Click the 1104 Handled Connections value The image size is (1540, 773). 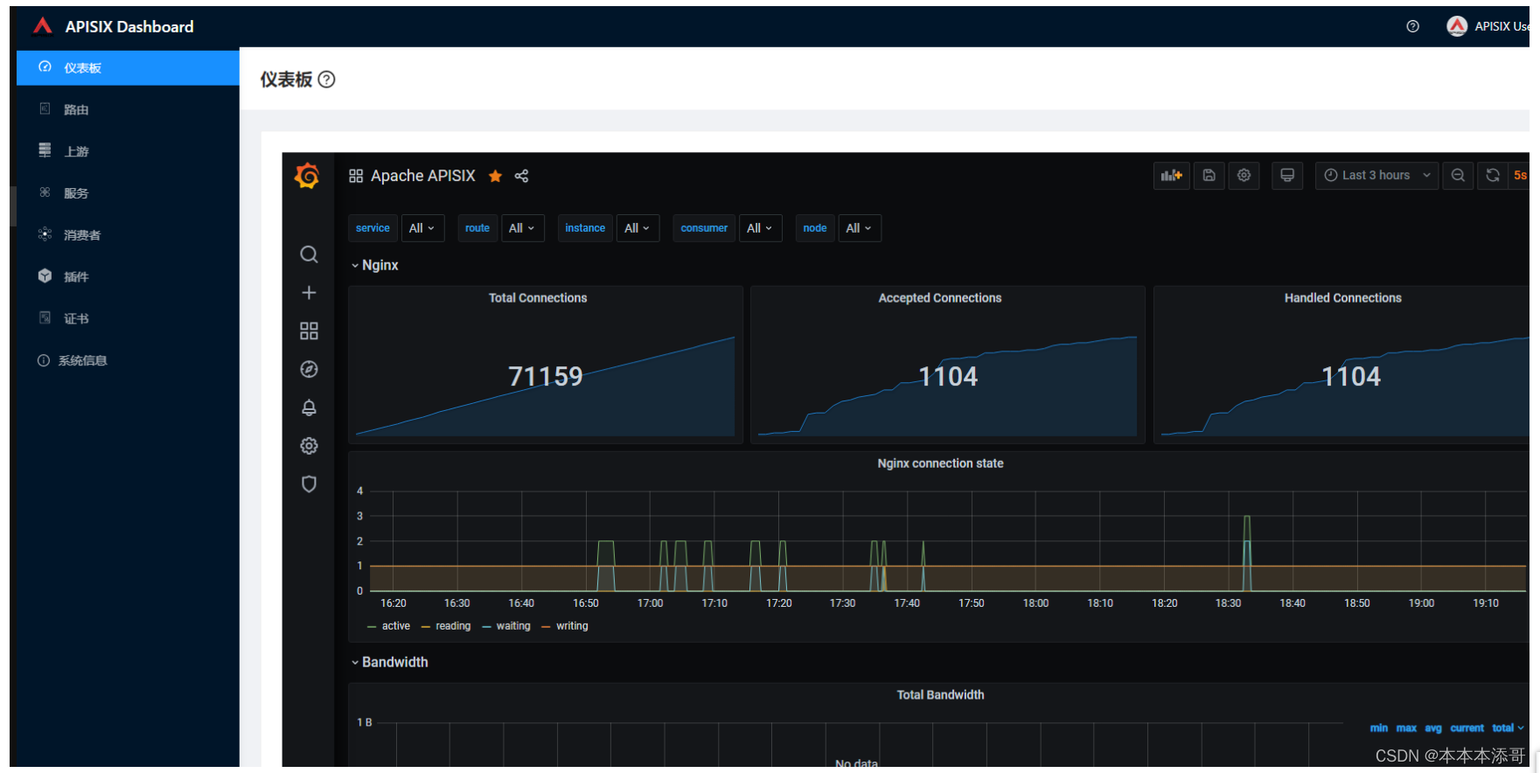pos(1351,376)
